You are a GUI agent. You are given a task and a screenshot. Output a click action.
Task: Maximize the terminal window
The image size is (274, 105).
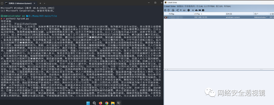tap(155, 3)
